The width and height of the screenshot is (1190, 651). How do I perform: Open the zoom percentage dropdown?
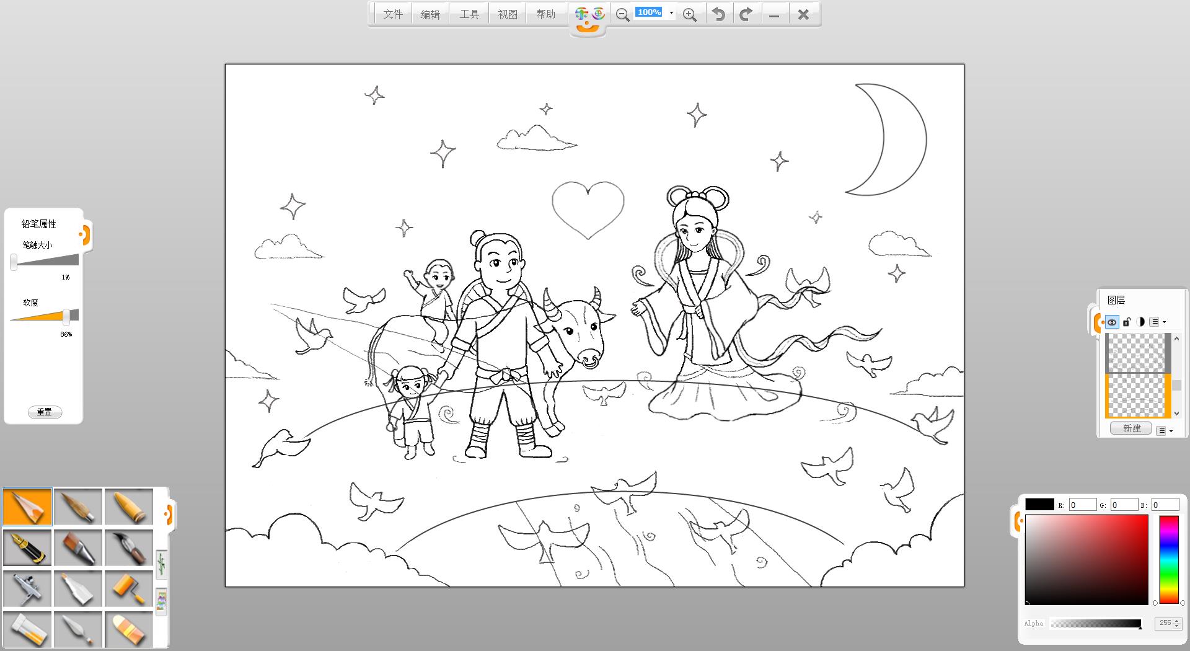click(671, 13)
